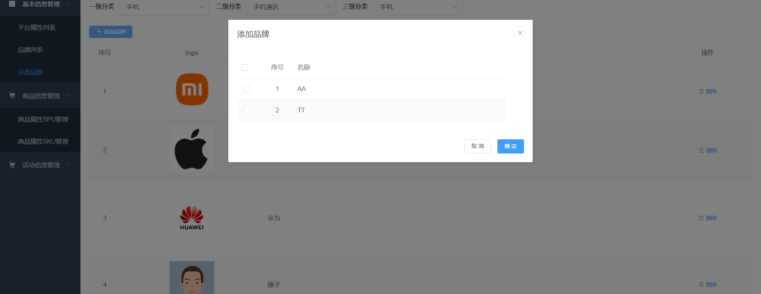This screenshot has width=761, height=294.
Task: Click the 操作 column header
Action: click(707, 53)
